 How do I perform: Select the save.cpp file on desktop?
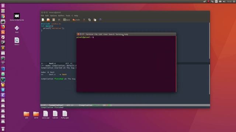click(x=46, y=115)
